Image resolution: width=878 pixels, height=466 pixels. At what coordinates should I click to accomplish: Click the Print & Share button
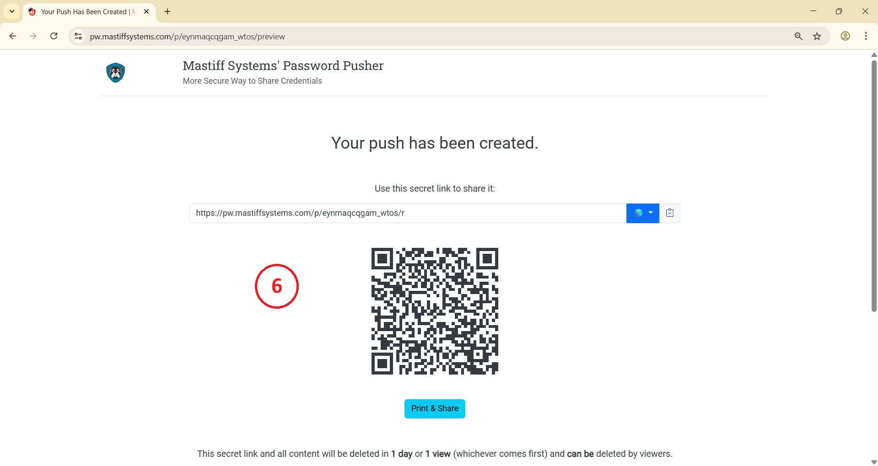[x=434, y=408]
